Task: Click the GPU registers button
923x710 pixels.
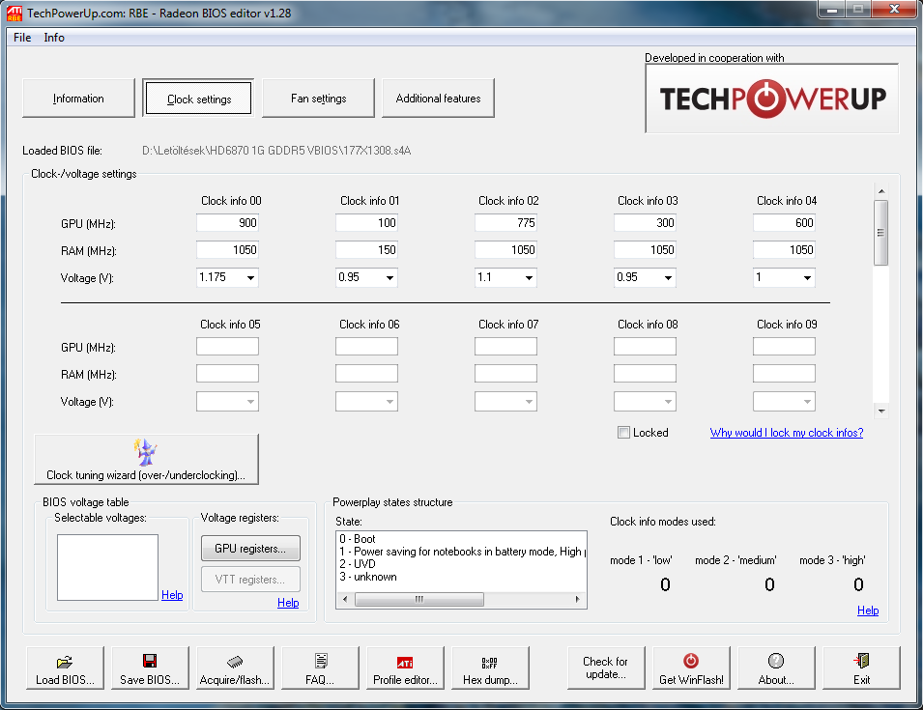Action: point(250,549)
